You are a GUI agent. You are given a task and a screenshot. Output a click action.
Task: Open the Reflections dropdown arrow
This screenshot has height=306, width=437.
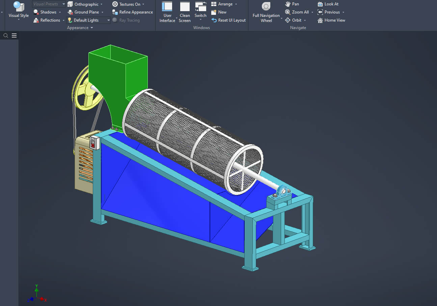[63, 20]
